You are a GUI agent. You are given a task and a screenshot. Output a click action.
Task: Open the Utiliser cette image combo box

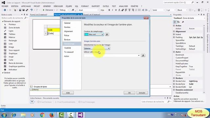point(112,55)
